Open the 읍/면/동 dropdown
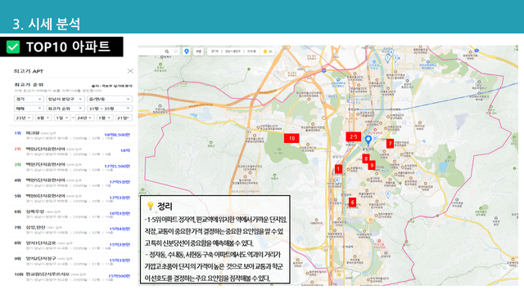The width and height of the screenshot is (524, 294). pyautogui.click(x=110, y=99)
